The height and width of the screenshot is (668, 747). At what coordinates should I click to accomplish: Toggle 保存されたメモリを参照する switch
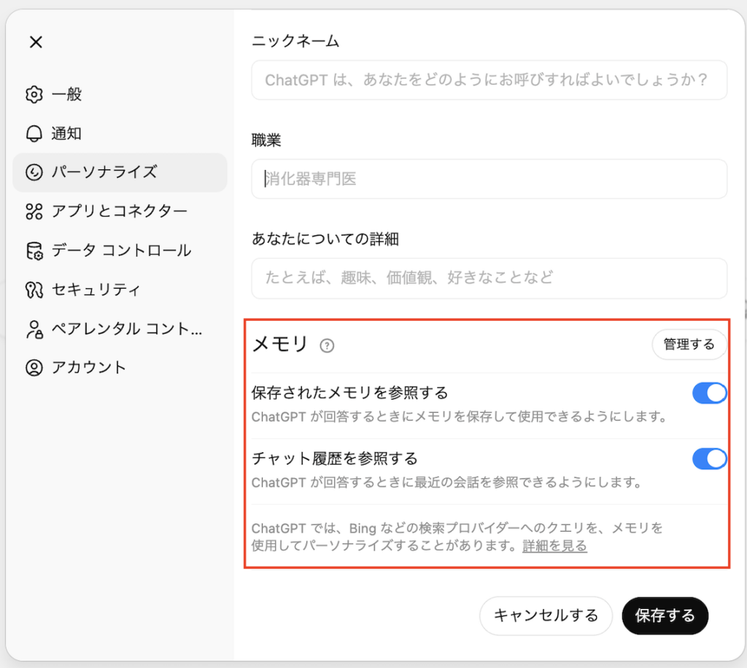click(709, 393)
